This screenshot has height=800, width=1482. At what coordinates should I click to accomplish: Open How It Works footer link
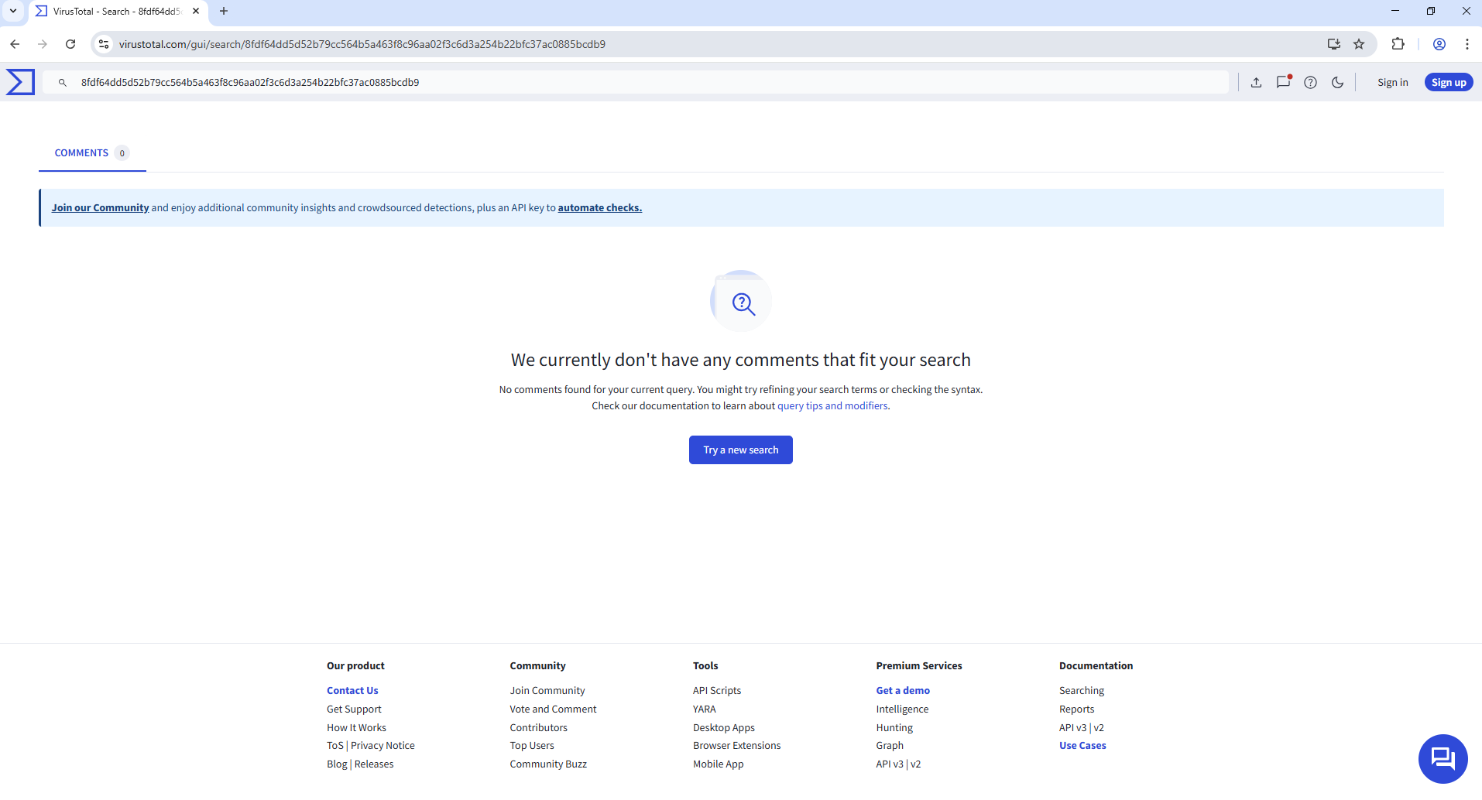(356, 728)
